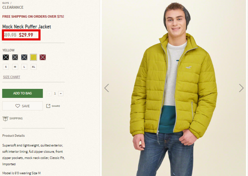
Task: Increase quantity with plus button
Action: [61, 93]
